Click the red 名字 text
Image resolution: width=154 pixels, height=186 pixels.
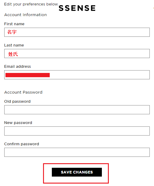[12, 32]
